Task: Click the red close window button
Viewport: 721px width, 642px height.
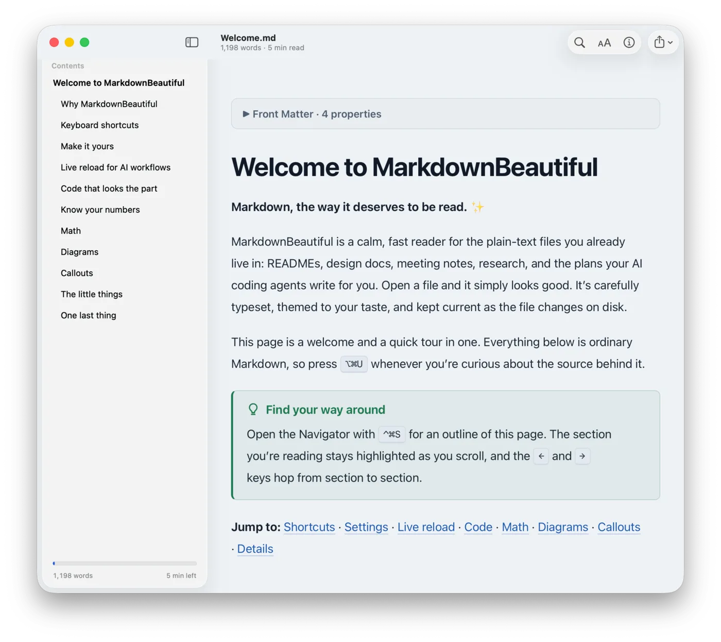Action: 54,42
